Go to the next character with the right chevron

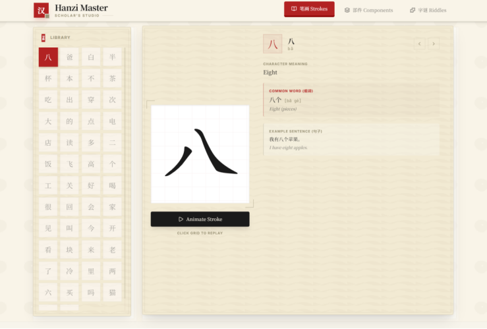click(x=434, y=44)
